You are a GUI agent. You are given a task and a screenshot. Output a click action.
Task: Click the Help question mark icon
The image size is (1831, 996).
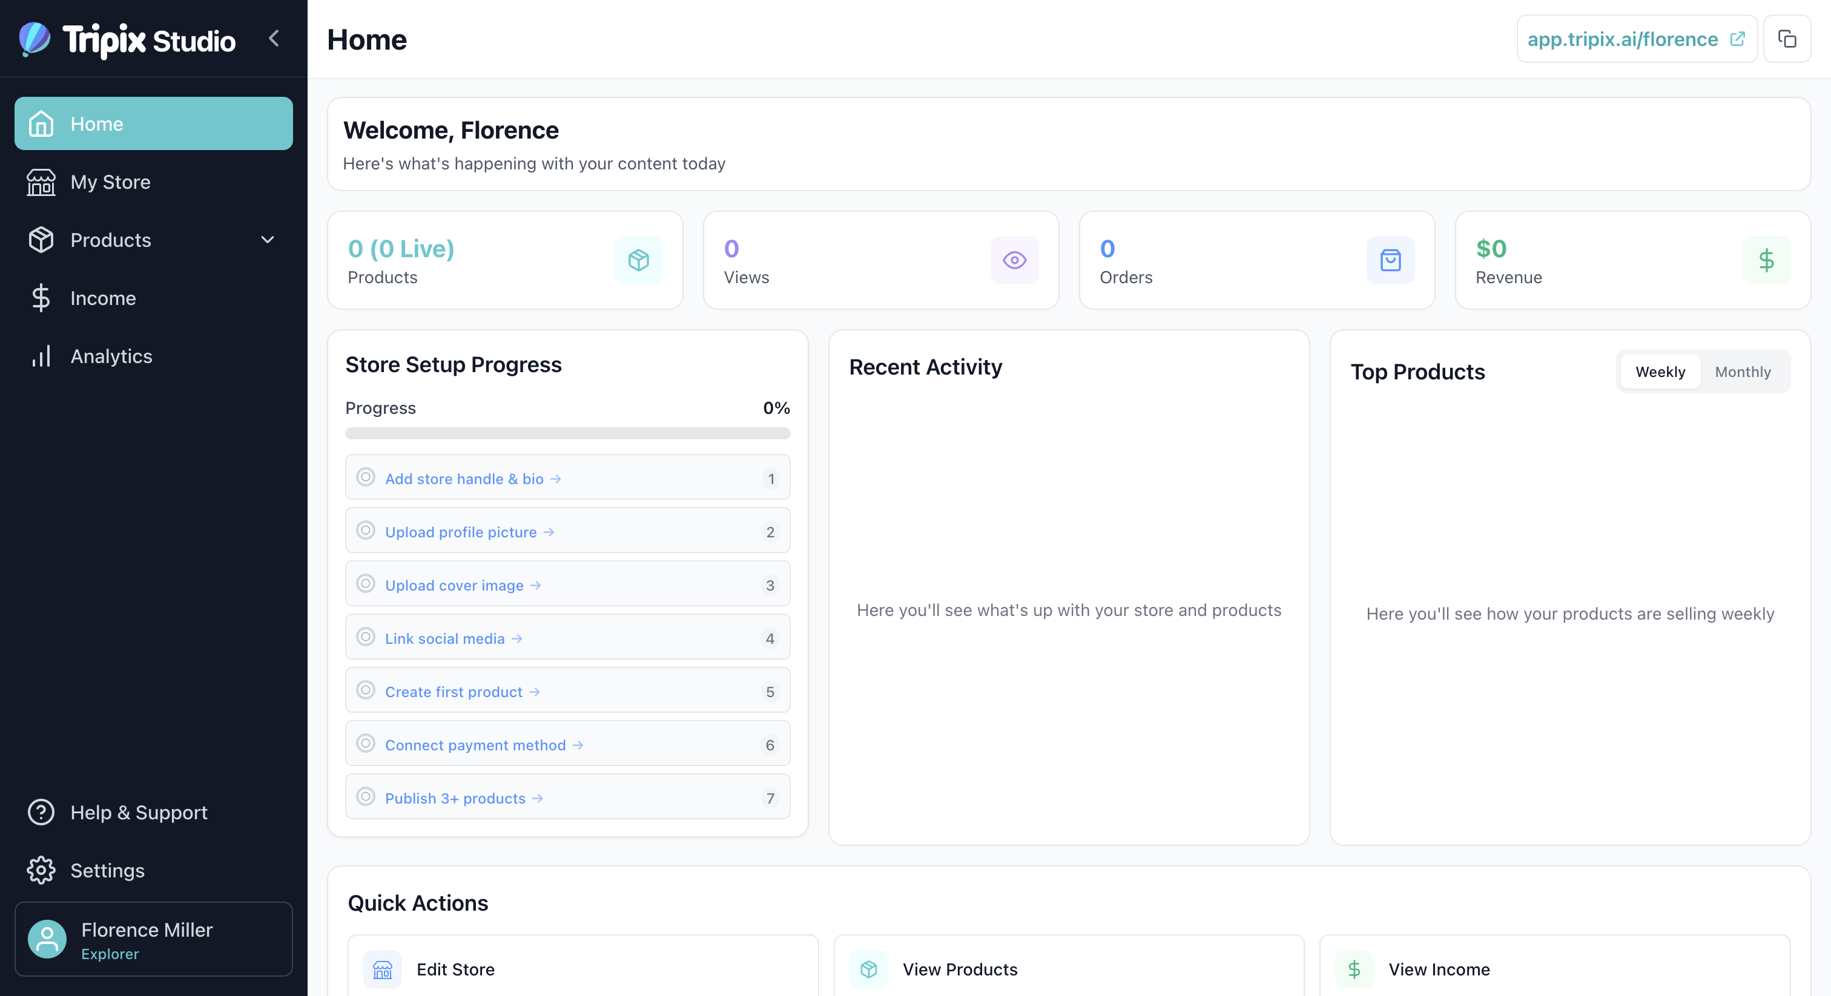click(x=41, y=813)
